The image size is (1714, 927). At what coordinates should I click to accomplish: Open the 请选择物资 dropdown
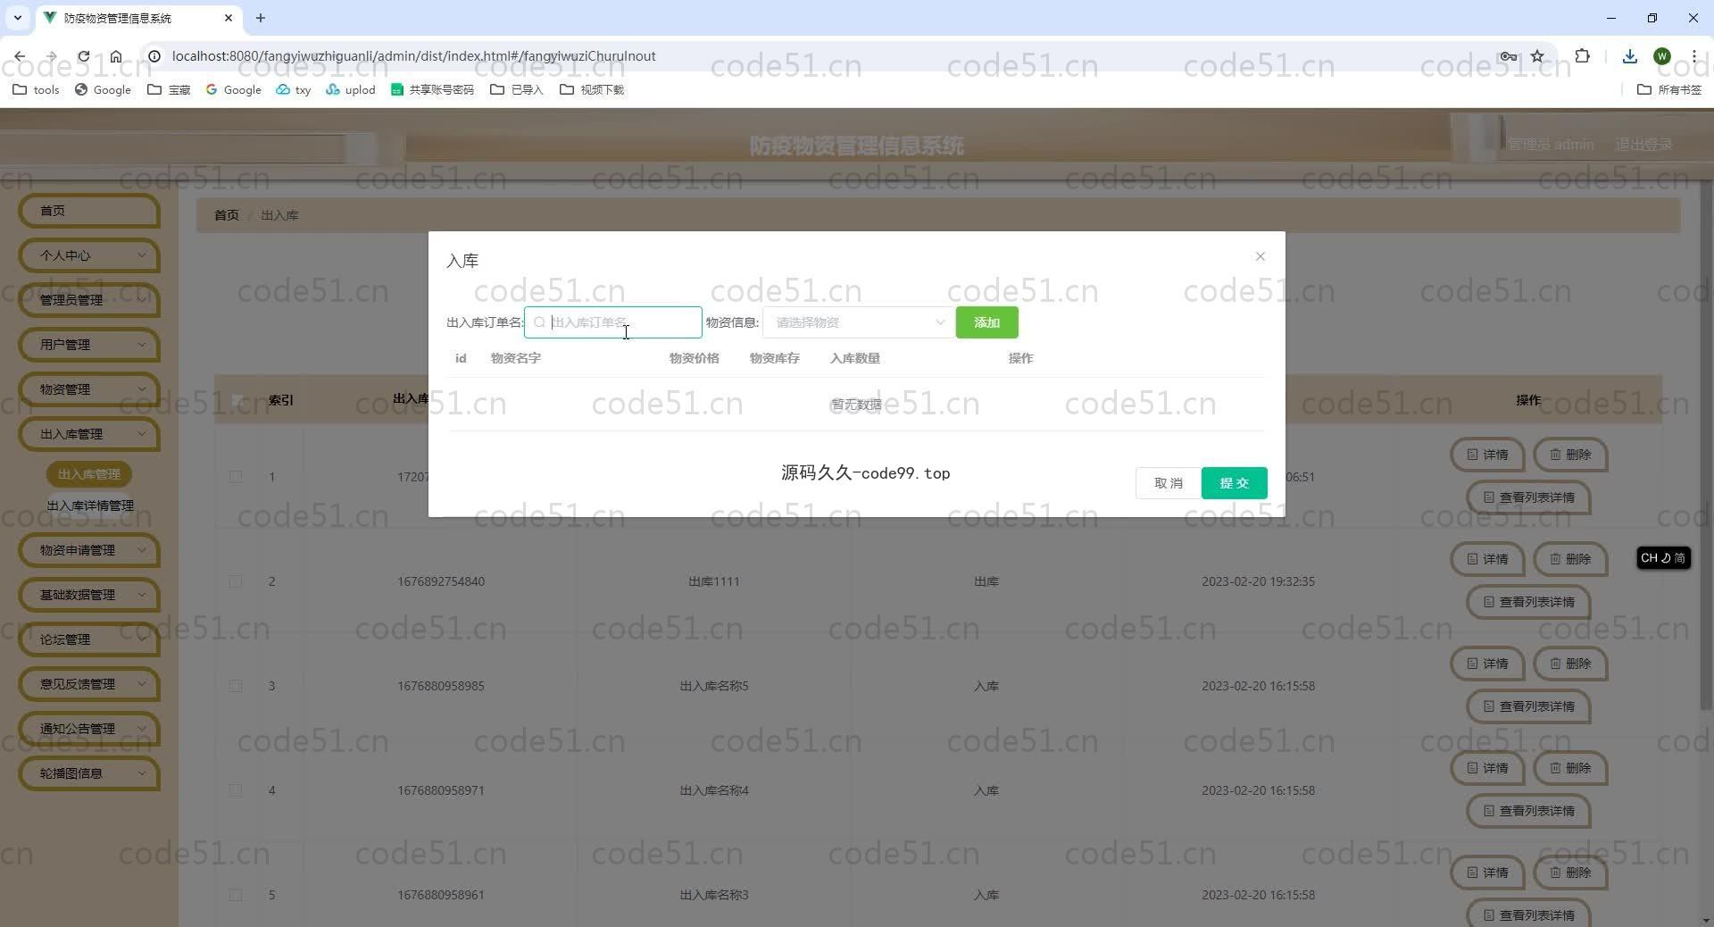pos(858,322)
